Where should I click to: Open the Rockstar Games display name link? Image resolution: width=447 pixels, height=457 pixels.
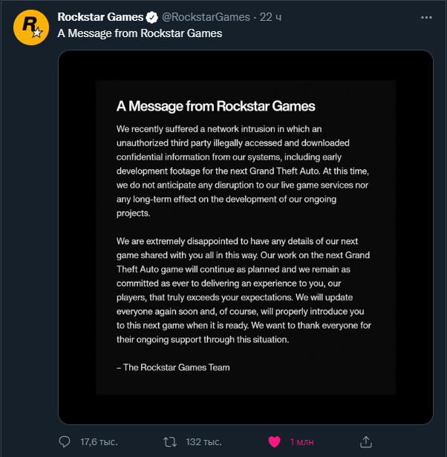(x=99, y=16)
